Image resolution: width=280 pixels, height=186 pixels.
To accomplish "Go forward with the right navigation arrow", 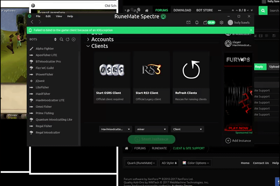I will [40, 22].
